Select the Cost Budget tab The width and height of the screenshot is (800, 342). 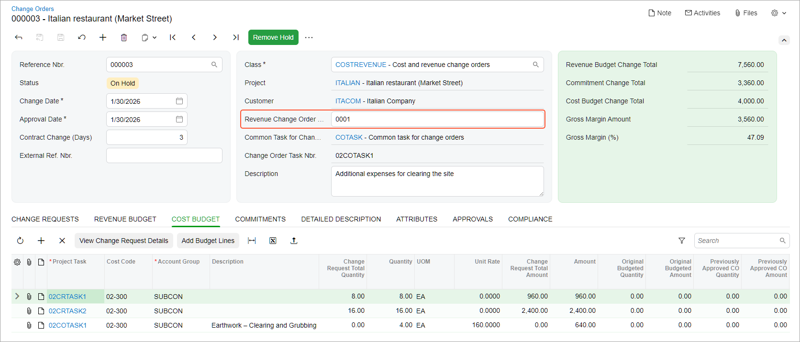coord(196,219)
